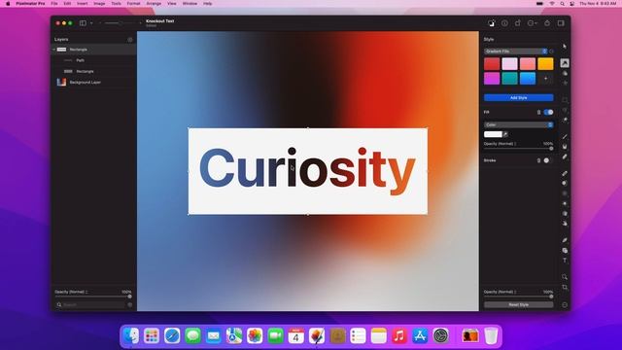
Task: Open layer Opacity blend mode popup
Action: tap(71, 292)
